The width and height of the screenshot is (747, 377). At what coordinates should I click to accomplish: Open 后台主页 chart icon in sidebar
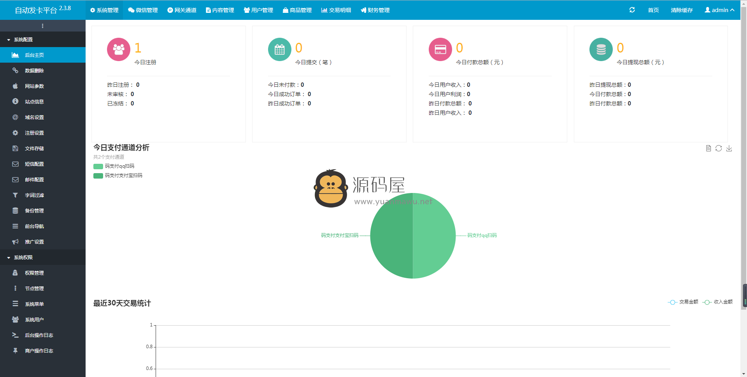pos(15,55)
